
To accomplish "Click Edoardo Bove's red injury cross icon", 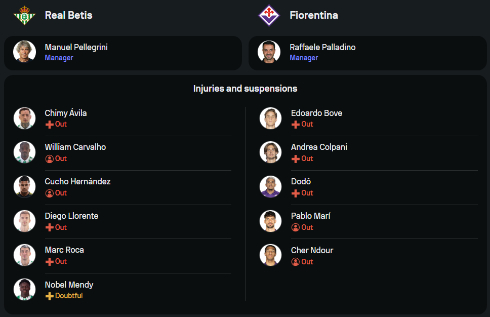I will (x=296, y=124).
